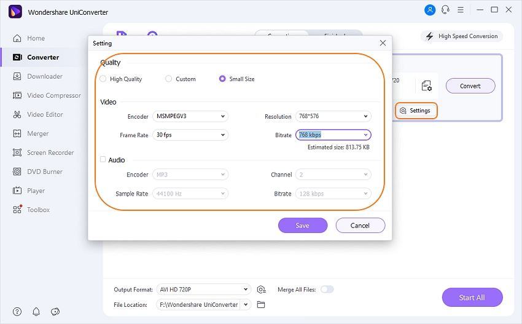Open the Downloader section
The width and height of the screenshot is (522, 324).
coord(45,76)
